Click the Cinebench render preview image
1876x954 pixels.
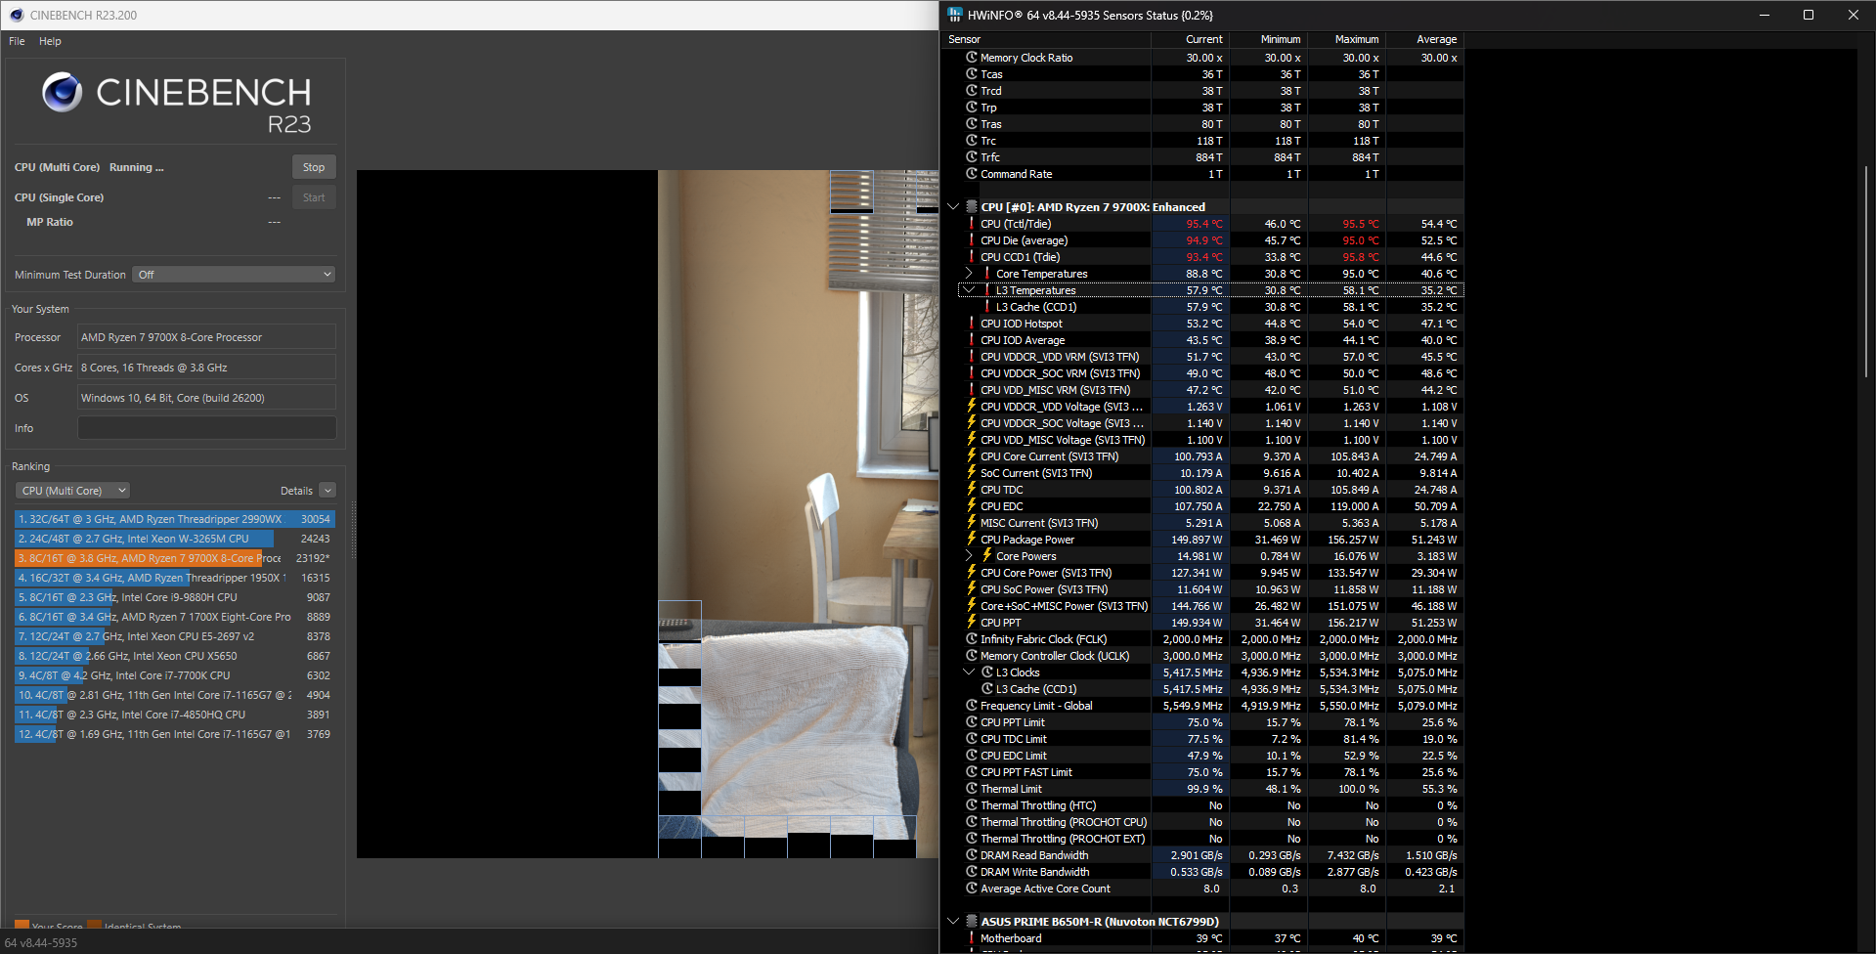point(647,514)
